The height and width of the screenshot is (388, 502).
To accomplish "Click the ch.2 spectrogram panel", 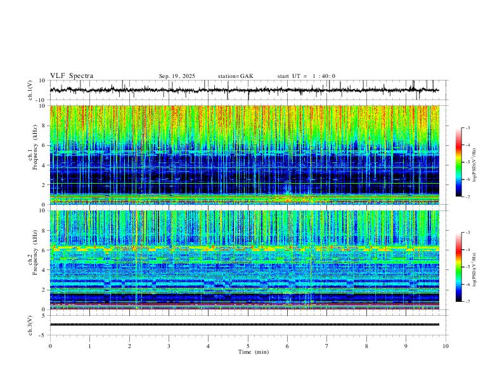I will (x=244, y=260).
